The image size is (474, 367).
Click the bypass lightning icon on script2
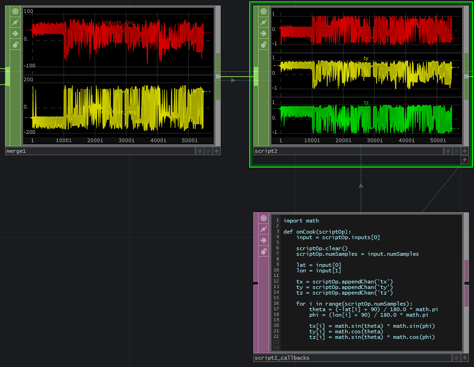[264, 22]
